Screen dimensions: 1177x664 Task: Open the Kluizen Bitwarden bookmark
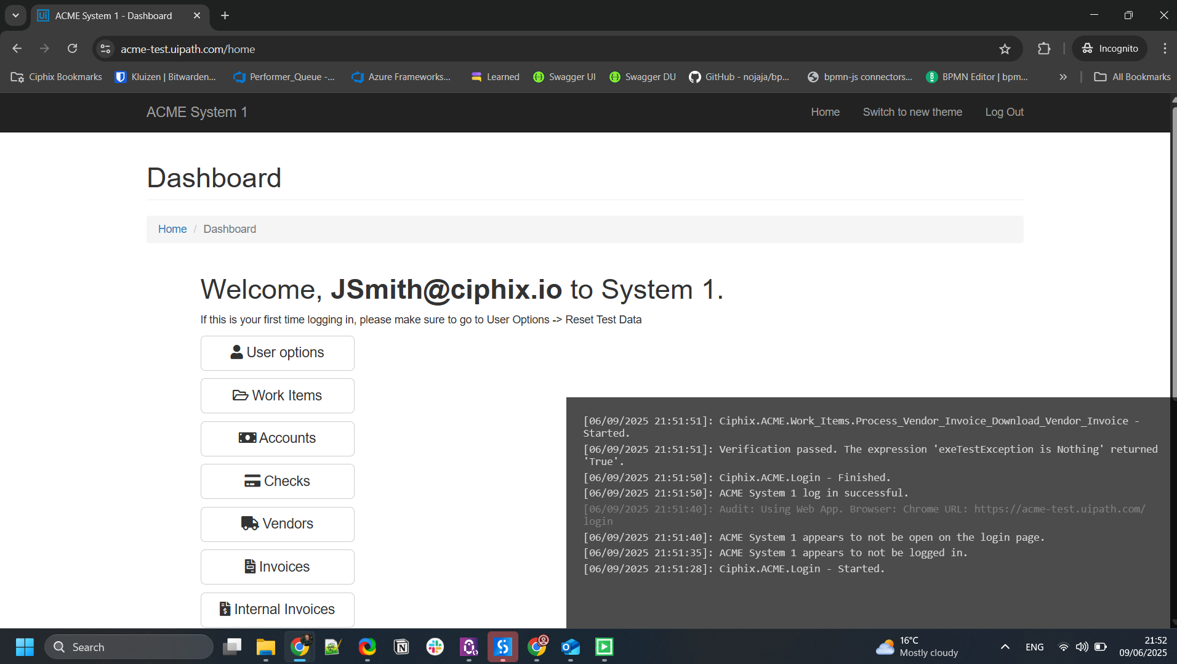tap(166, 77)
